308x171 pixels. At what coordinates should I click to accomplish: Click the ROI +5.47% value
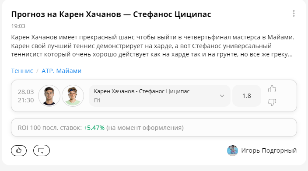click(x=94, y=128)
